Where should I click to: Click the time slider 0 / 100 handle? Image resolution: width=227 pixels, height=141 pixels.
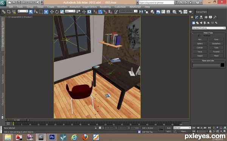click(17, 120)
